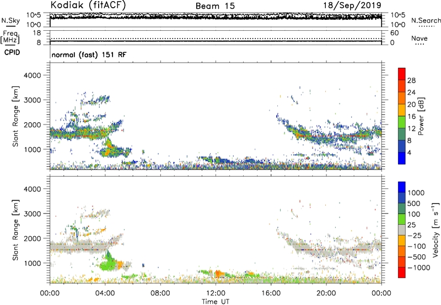Image resolution: width=441 pixels, height=305 pixels.
Task: Click the '3000' tick on the power panel
Action: click(x=33, y=100)
